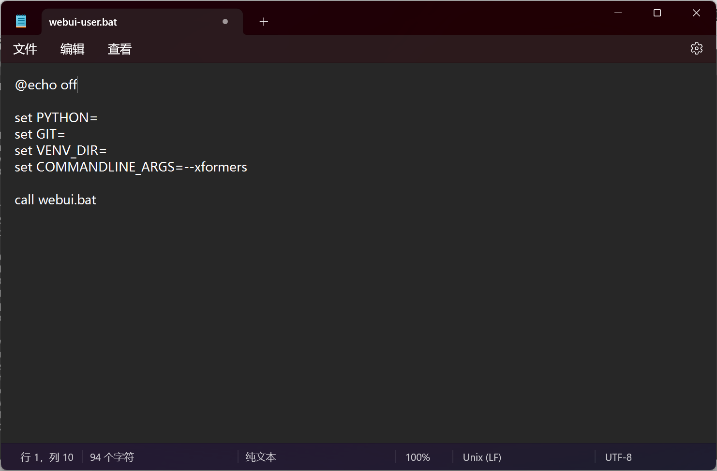Click the 94 个字符 character count
This screenshot has width=717, height=471.
click(112, 457)
